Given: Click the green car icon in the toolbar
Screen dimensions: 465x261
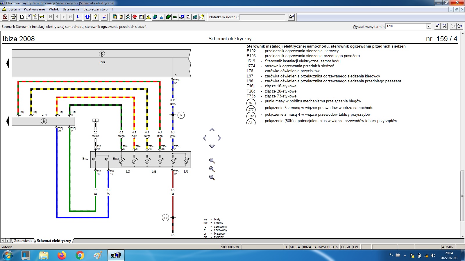Looking at the screenshot, I should (175, 17).
